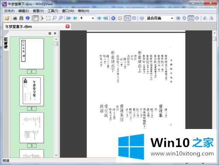Click the thumbnail panel scrollbar handle
Screen dimensions: 219x165
coord(56,44)
